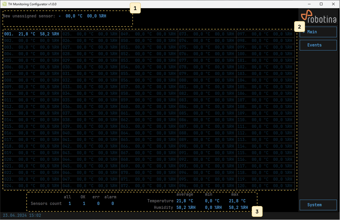Select sensor cell 036
340x220 pixels.
(x=90, y=107)
